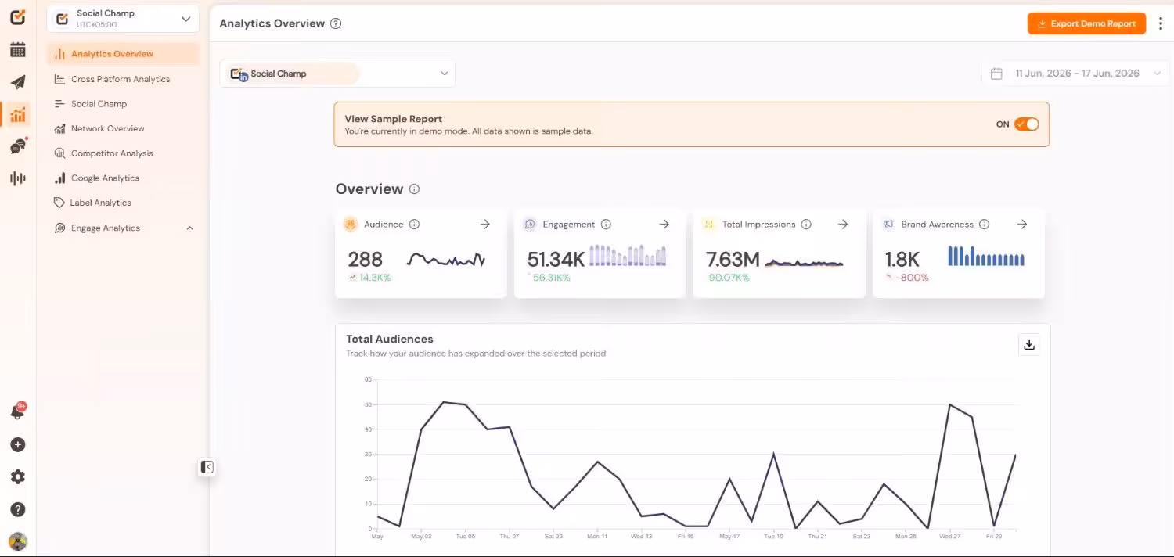
Task: Turn off the View Sample Report toggle
Action: (1026, 124)
